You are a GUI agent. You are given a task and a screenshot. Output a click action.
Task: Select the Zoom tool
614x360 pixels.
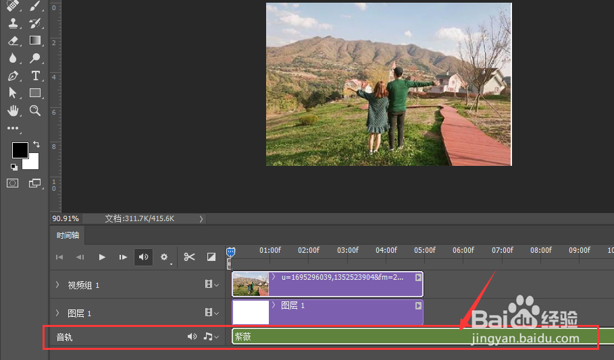pos(35,111)
